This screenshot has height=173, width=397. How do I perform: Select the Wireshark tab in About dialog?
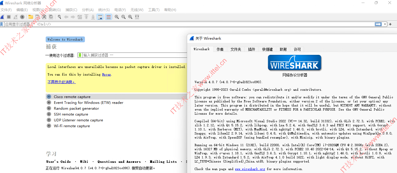(202, 49)
